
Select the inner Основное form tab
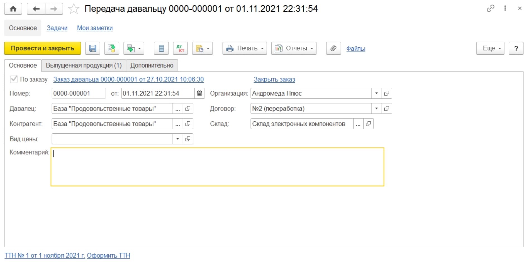(23, 65)
